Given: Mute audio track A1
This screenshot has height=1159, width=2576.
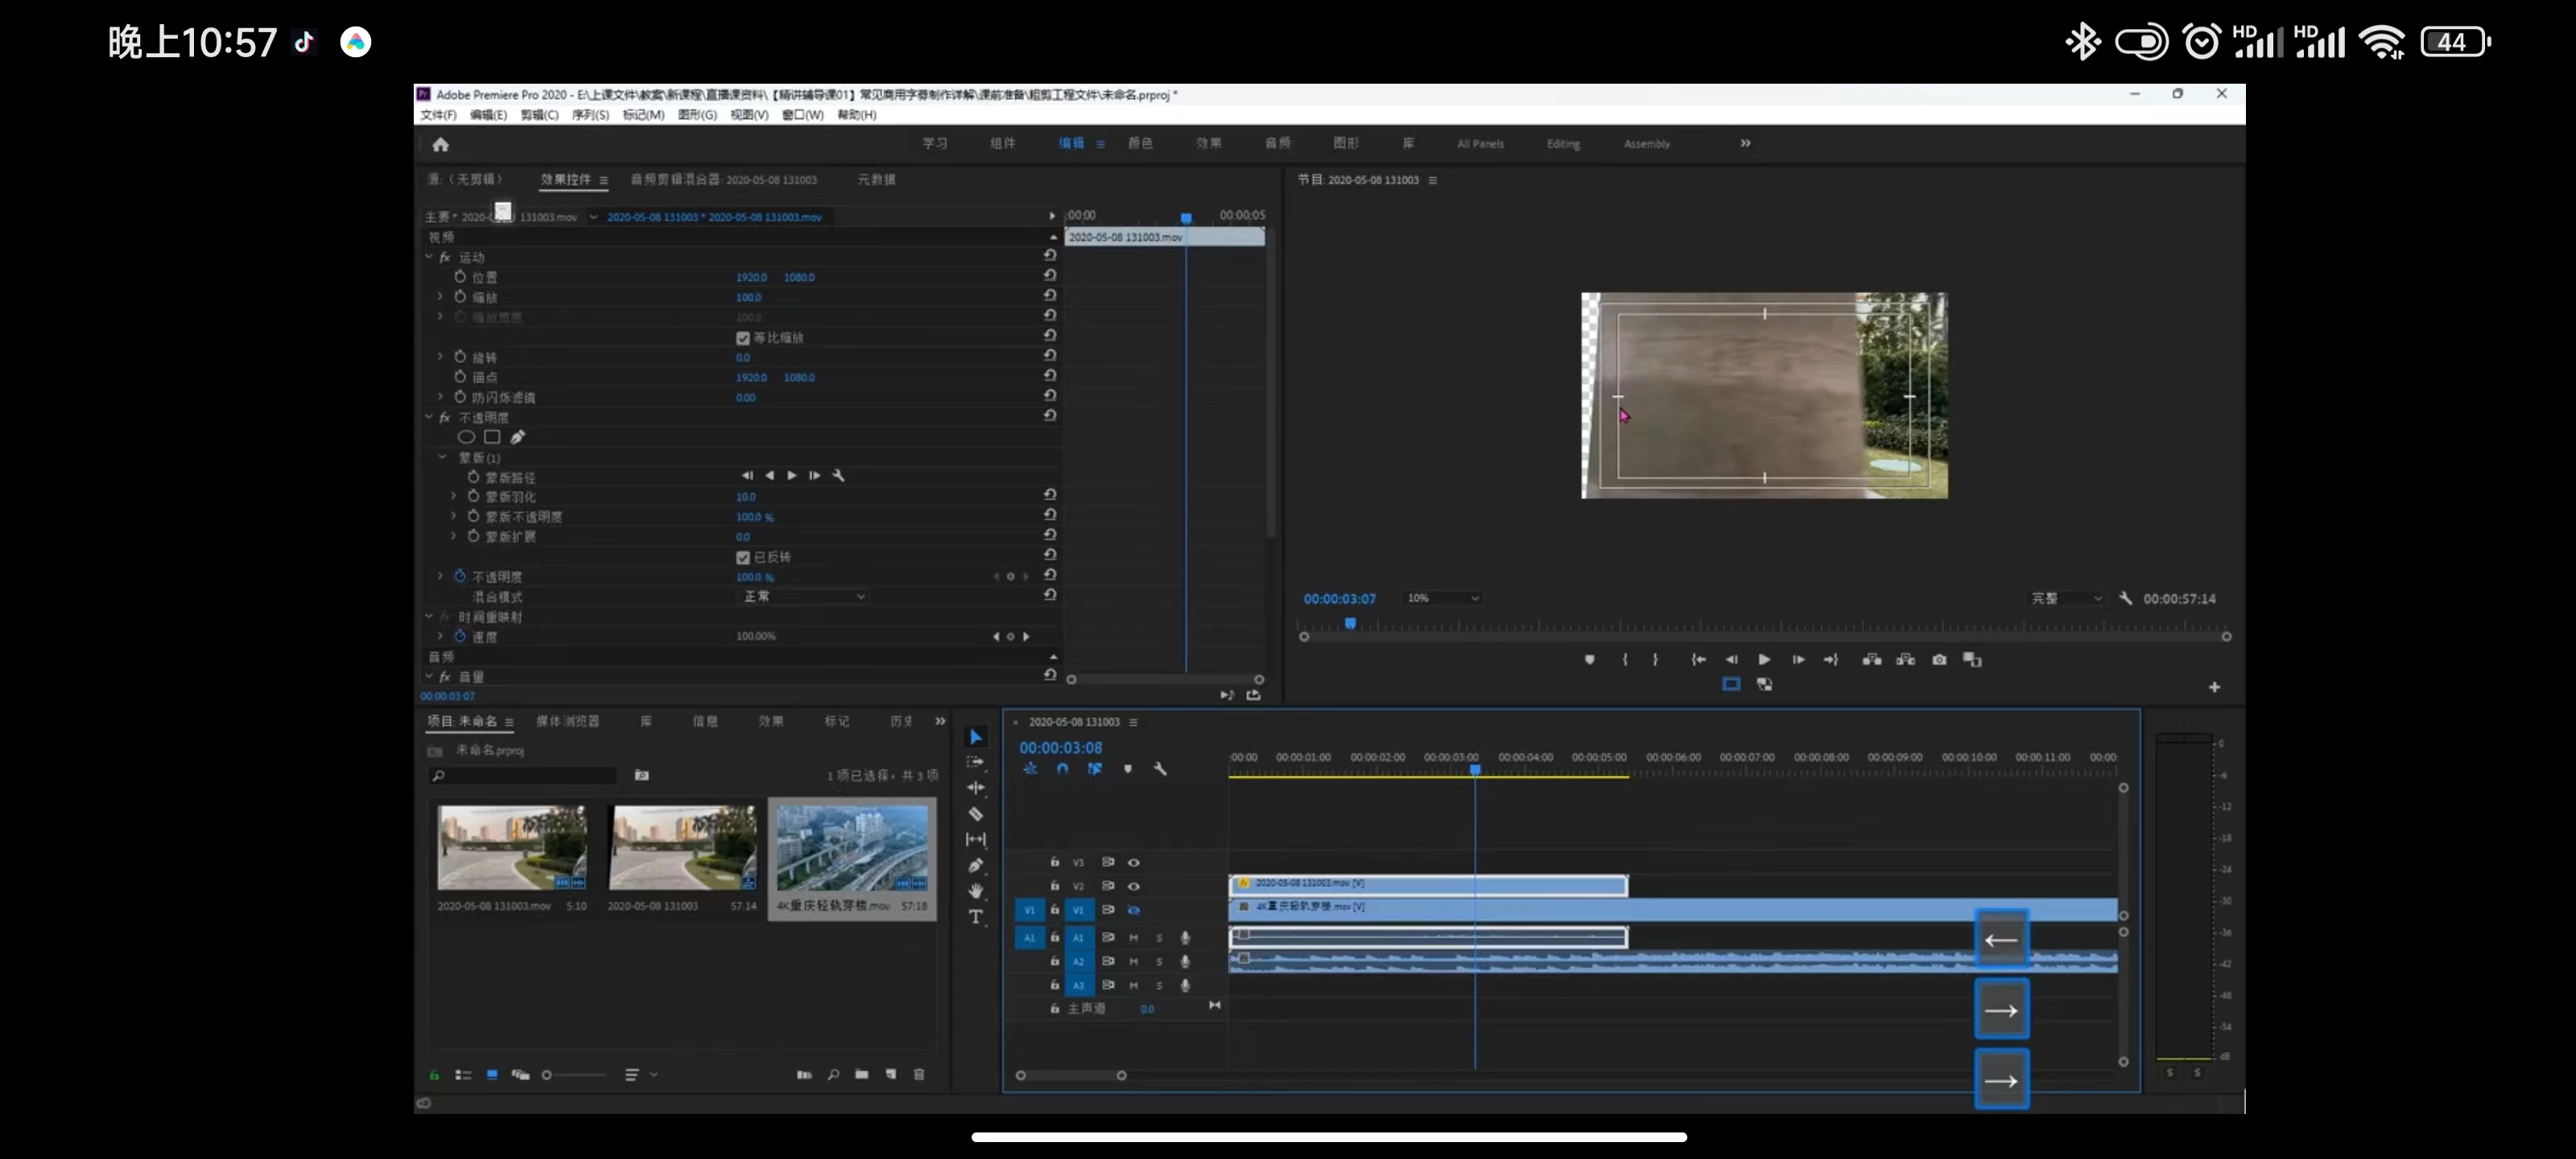Looking at the screenshot, I should pos(1133,938).
